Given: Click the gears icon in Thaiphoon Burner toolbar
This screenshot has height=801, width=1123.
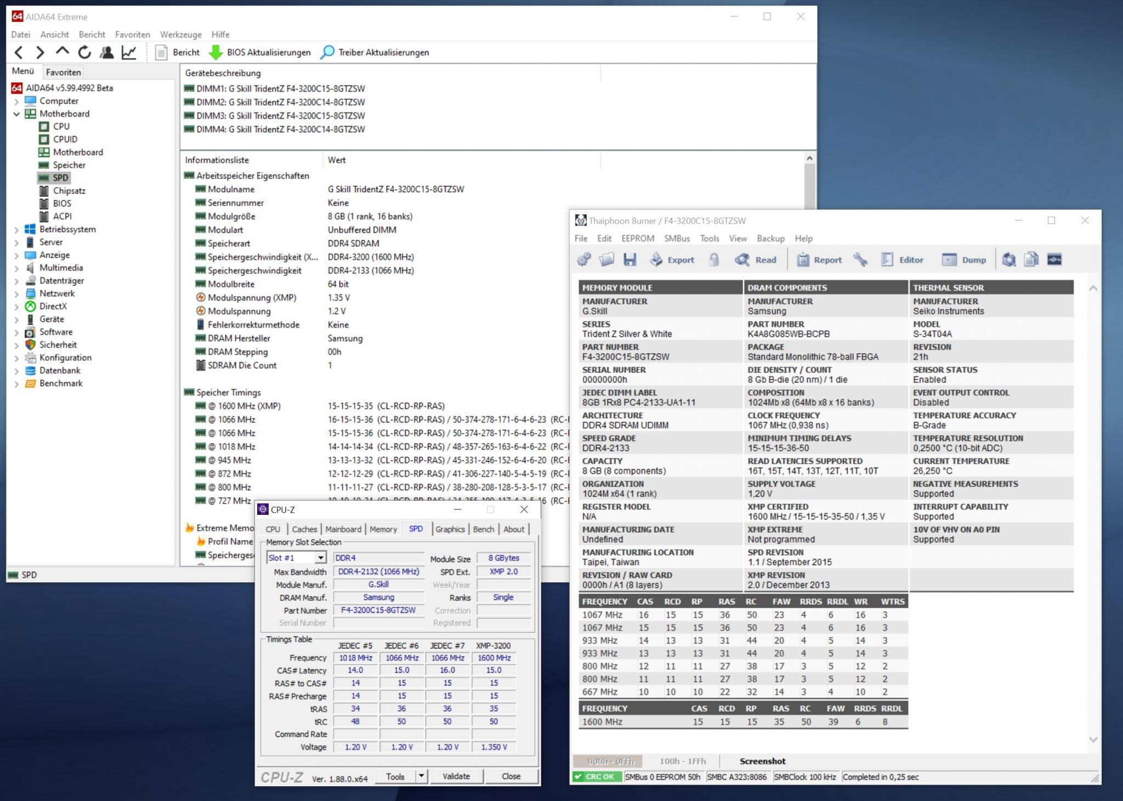Looking at the screenshot, I should pyautogui.click(x=584, y=259).
